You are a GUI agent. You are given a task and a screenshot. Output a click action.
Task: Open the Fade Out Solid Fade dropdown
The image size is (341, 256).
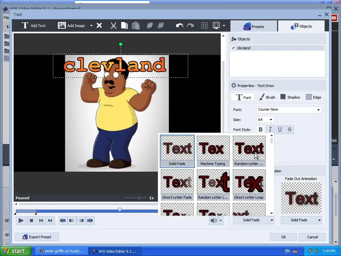click(x=301, y=220)
